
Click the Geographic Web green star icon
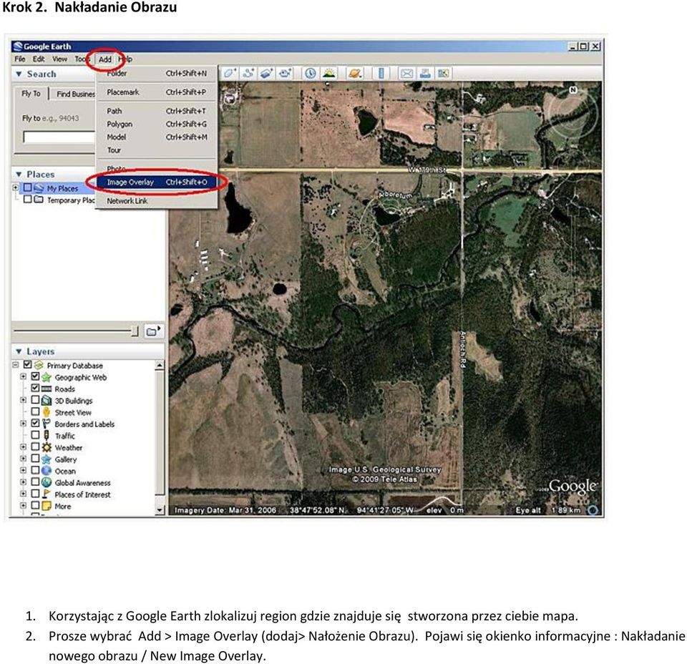47,376
